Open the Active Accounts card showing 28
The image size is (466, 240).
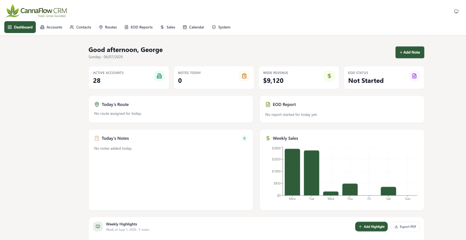129,78
